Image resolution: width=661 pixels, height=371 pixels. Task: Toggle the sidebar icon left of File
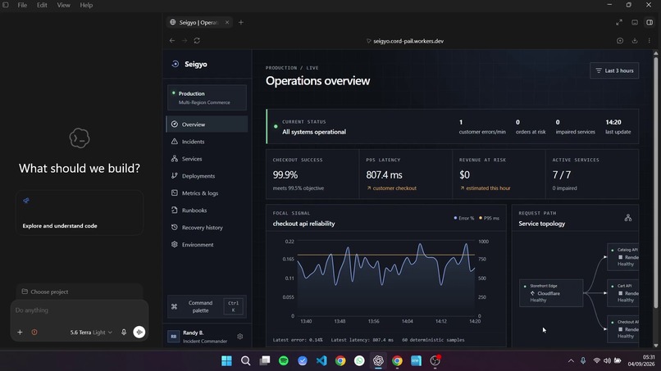click(x=6, y=5)
